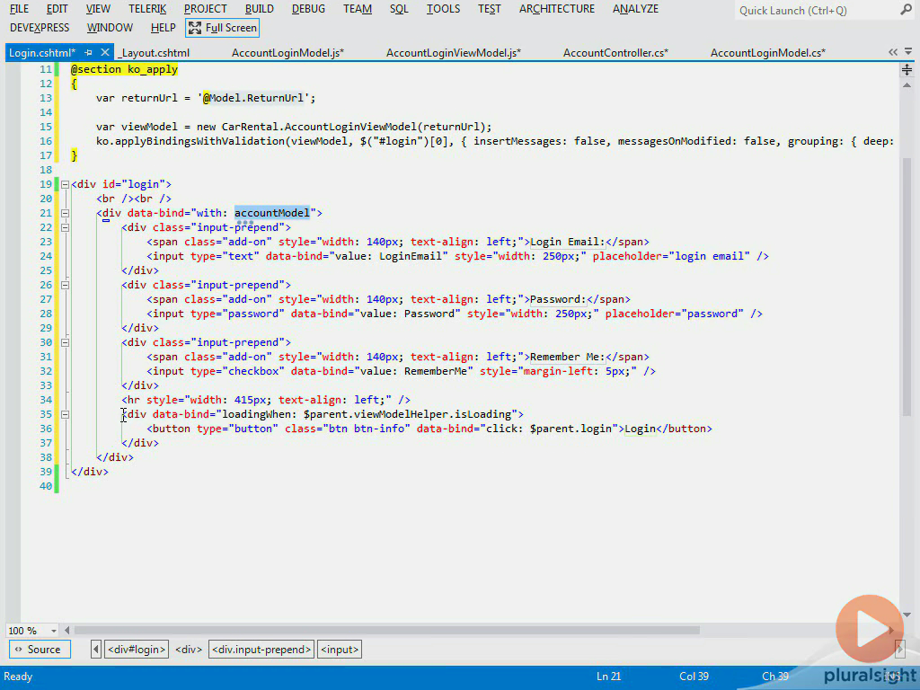The image size is (920, 690).
Task: Open the TEAM menu
Action: tap(358, 9)
